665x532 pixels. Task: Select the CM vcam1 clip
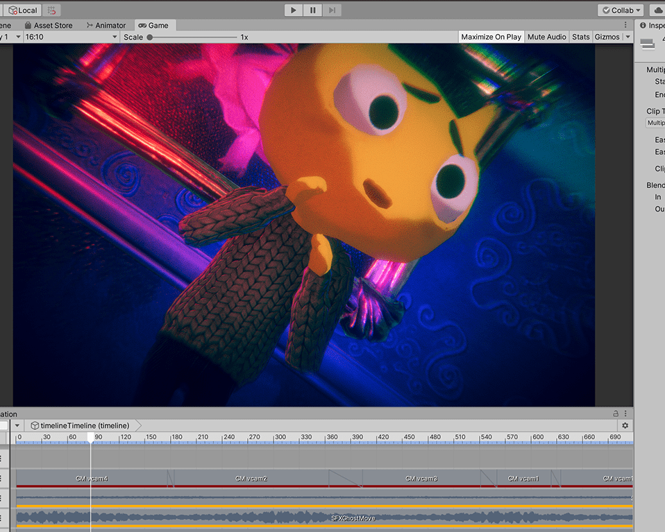[523, 478]
